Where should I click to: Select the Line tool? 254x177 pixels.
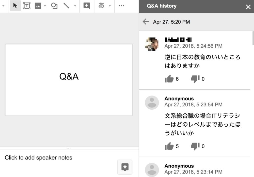(x=67, y=6)
